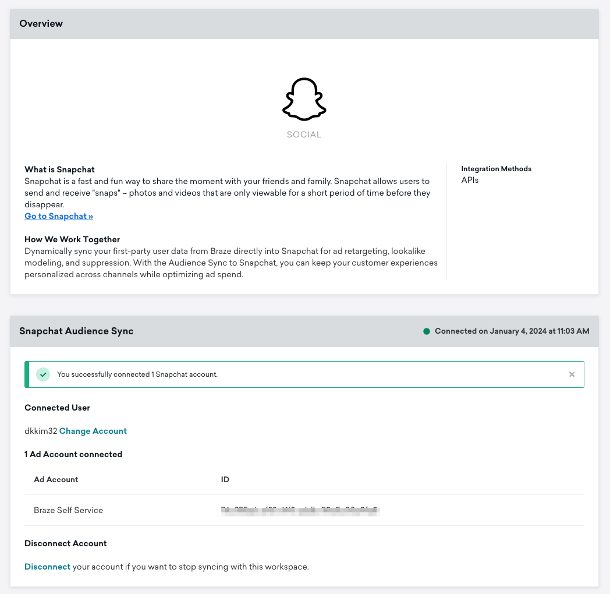Click the Snapchat ghost logo icon
Image resolution: width=610 pixels, height=594 pixels.
(303, 99)
